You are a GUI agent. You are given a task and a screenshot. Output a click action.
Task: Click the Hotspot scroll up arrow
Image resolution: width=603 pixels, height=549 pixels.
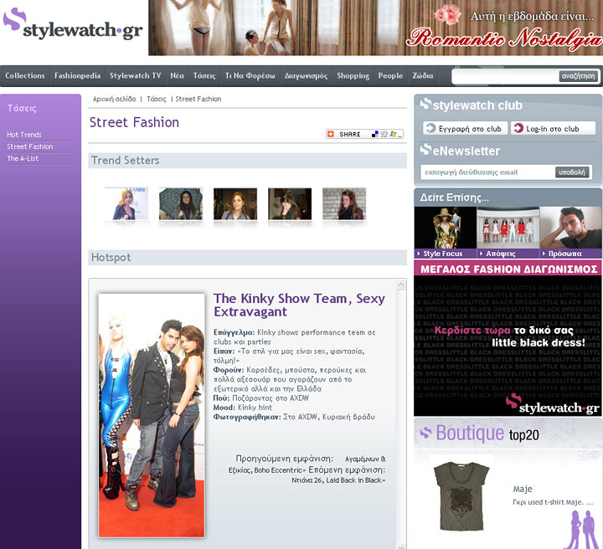[400, 285]
